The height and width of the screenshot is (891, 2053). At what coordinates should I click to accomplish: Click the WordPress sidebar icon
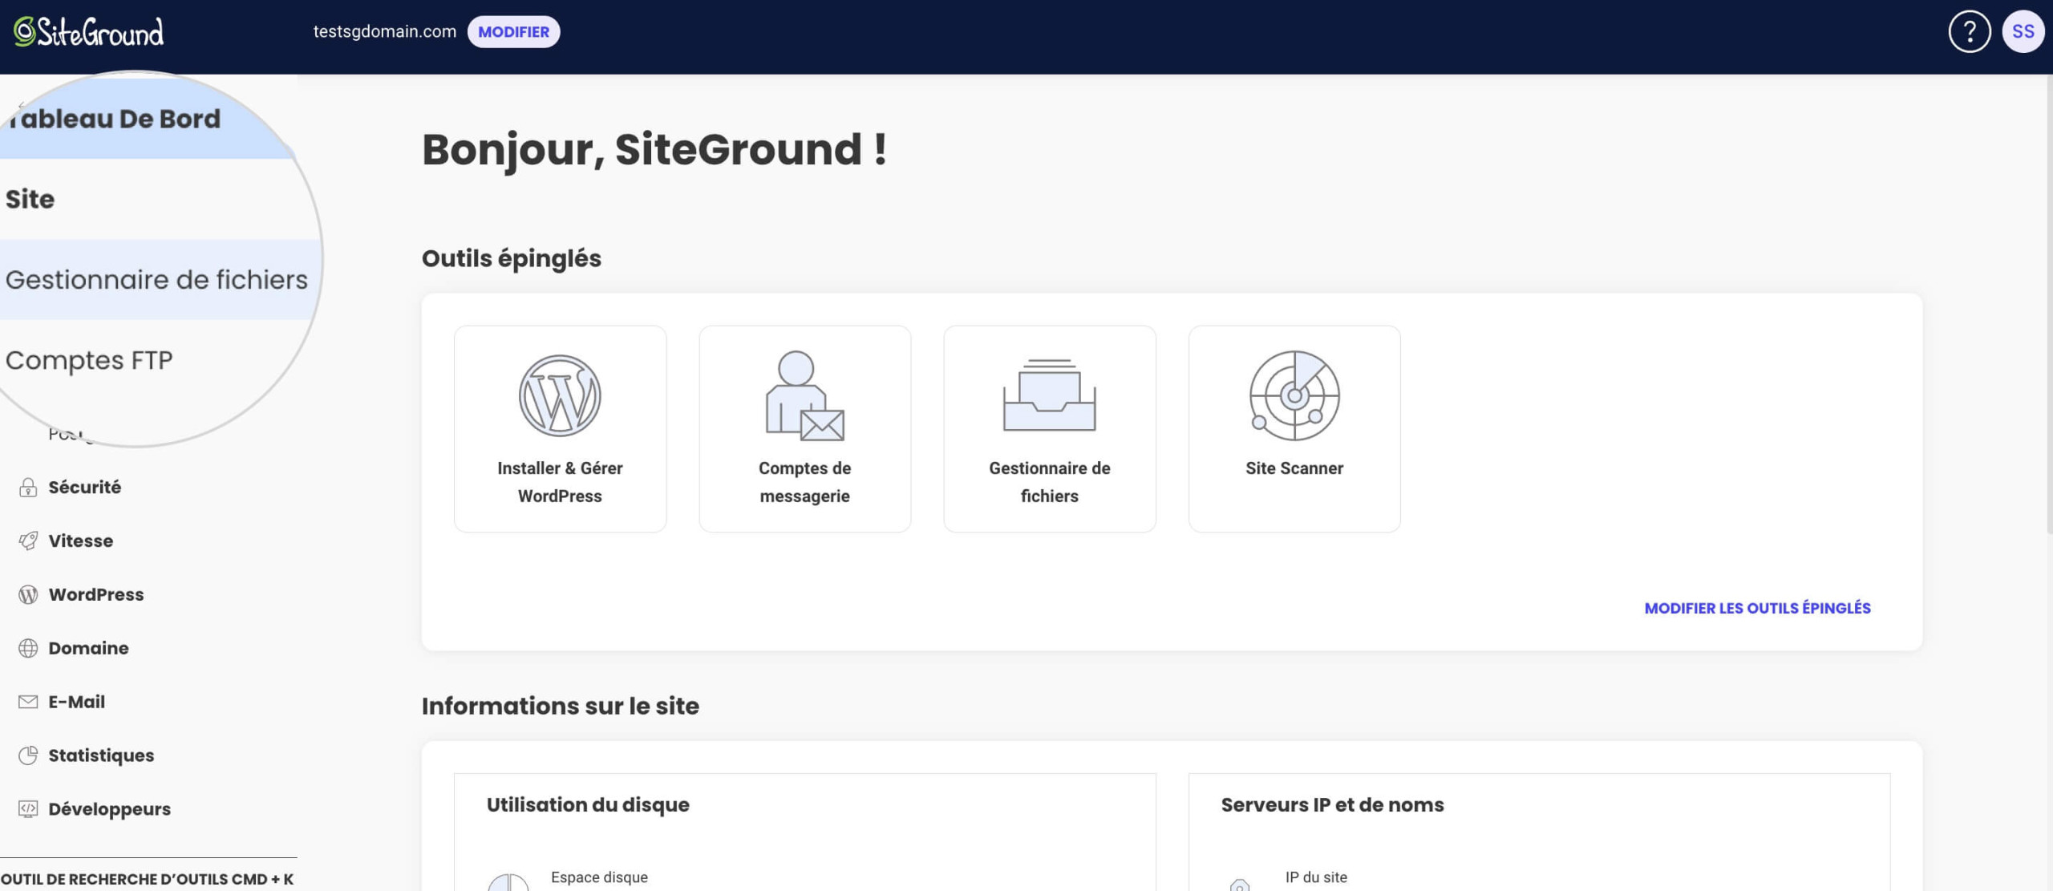click(x=28, y=595)
